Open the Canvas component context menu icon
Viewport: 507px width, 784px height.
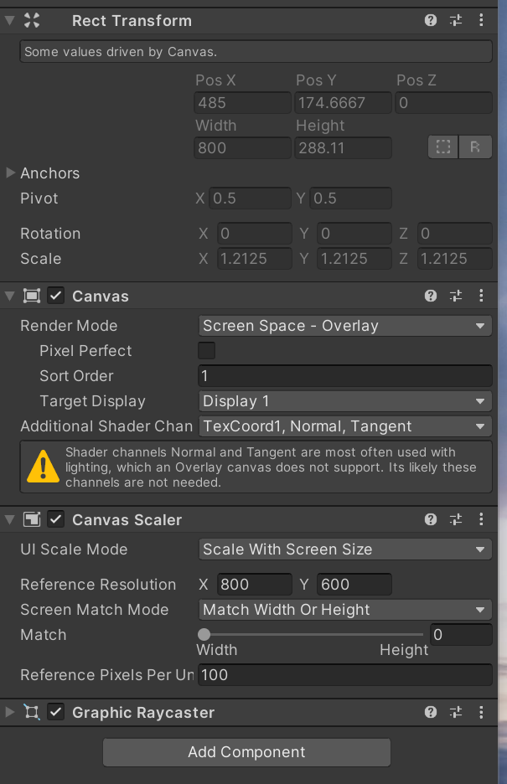click(x=481, y=296)
